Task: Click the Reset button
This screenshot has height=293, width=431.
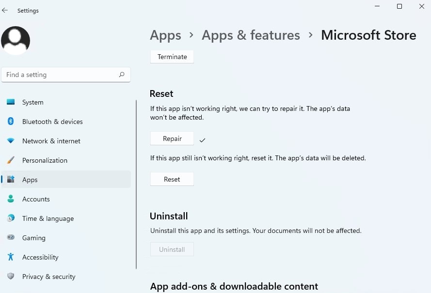Action: click(x=172, y=179)
